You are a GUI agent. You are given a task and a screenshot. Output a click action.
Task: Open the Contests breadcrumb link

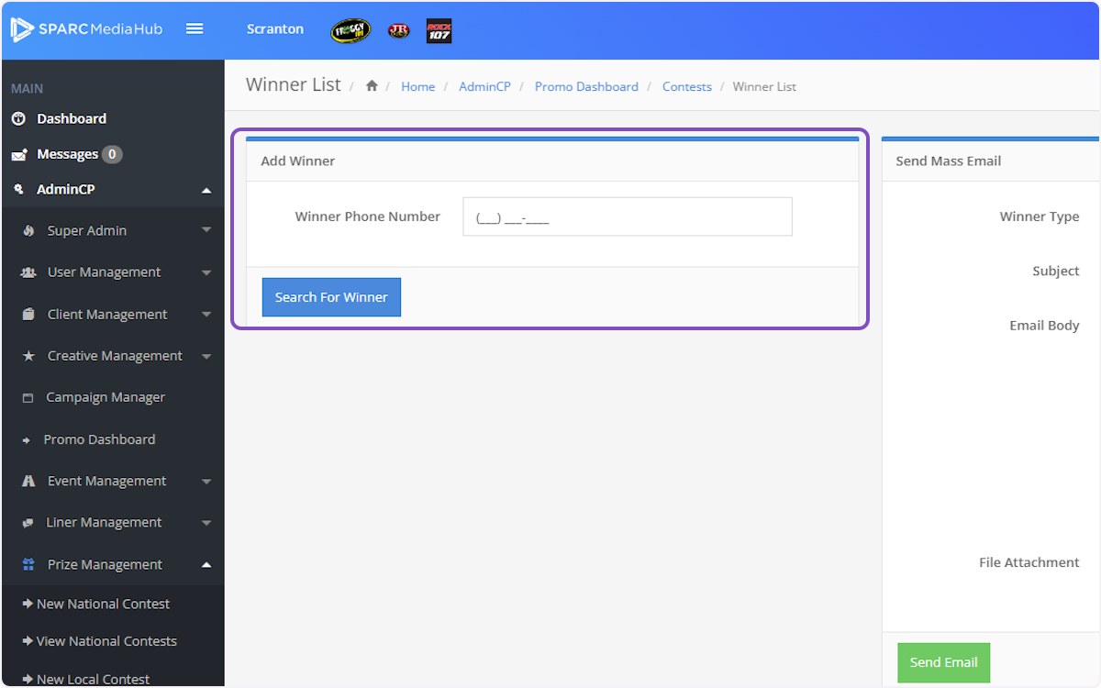686,86
